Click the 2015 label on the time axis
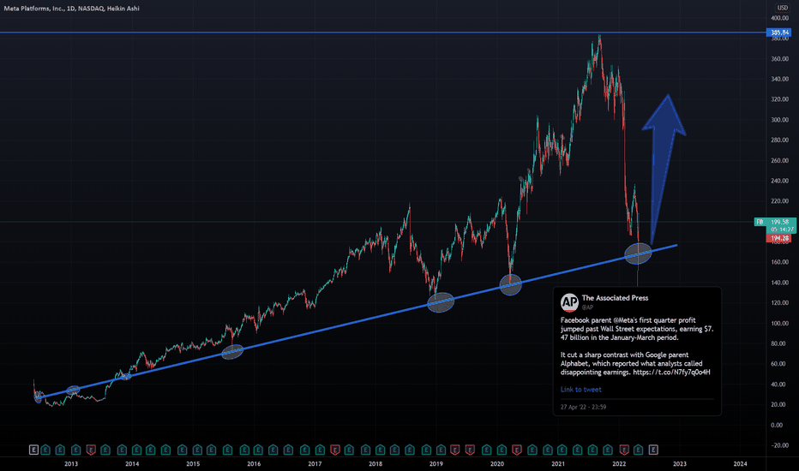799x471 pixels. [x=193, y=464]
